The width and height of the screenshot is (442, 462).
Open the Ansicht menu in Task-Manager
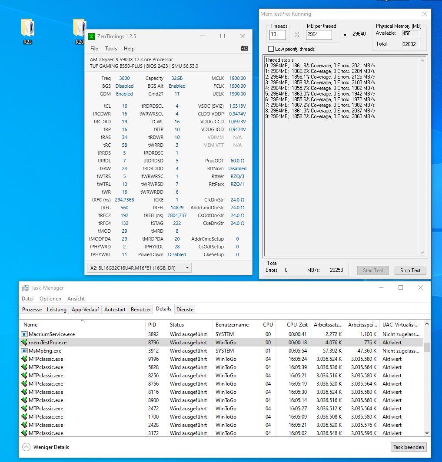tap(76, 298)
